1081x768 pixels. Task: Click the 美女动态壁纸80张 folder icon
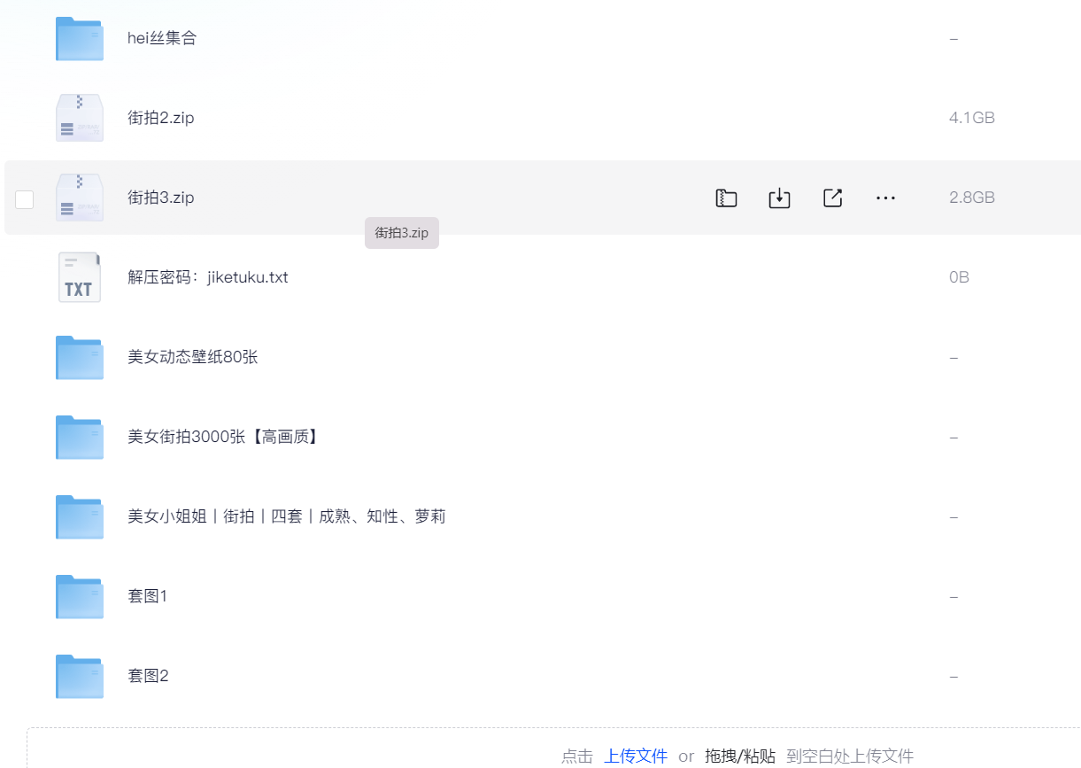coord(80,357)
